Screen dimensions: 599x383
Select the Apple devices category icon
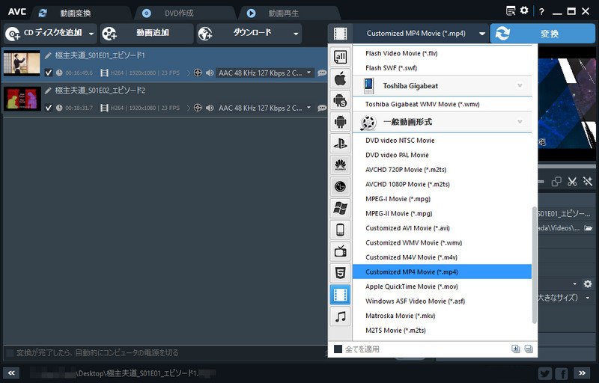click(x=340, y=79)
